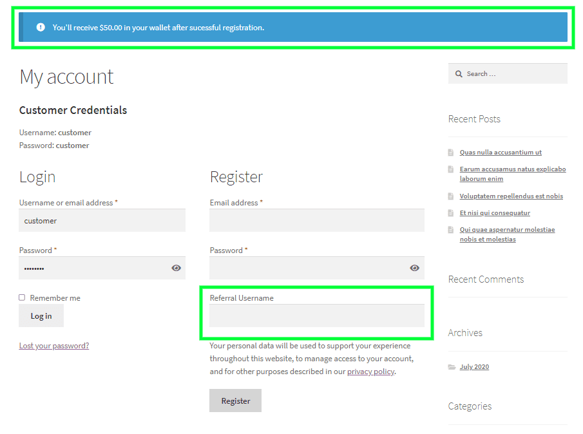Open the privacy policy link
Screen dimensions: 583x434
[370, 371]
